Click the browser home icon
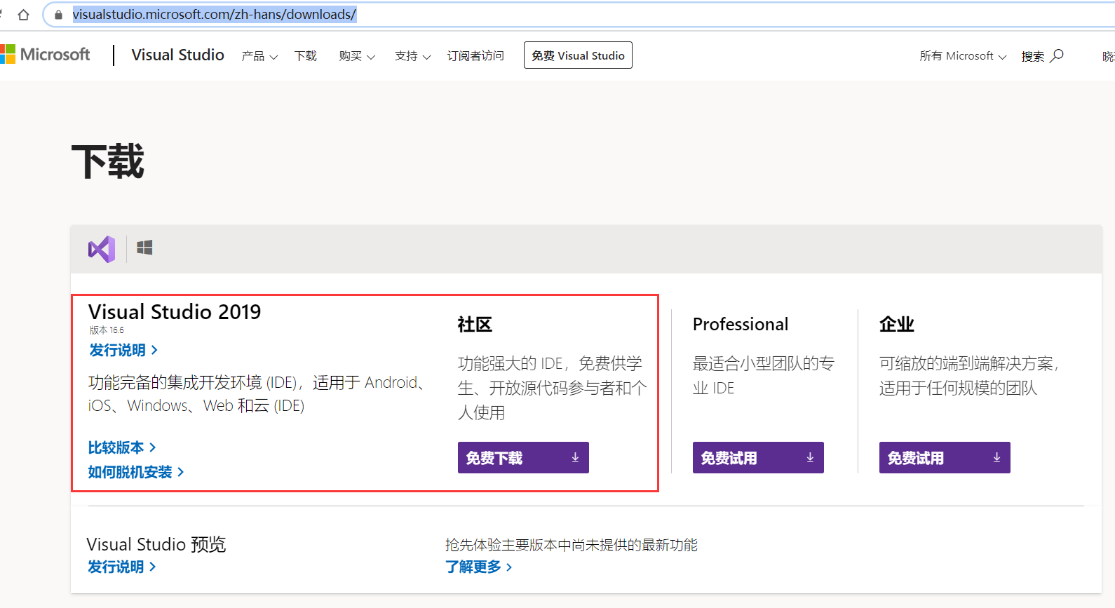 (x=23, y=15)
